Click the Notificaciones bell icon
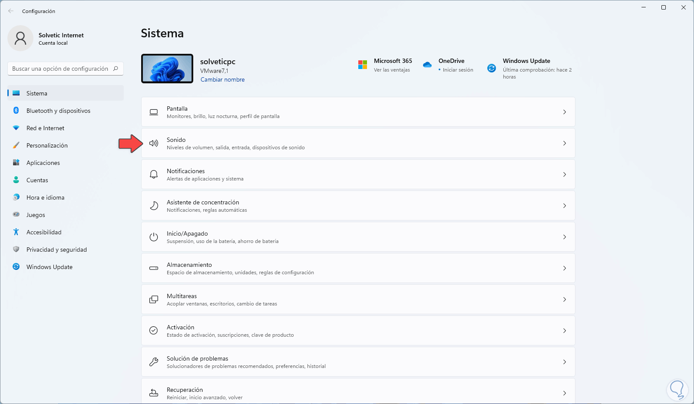694x404 pixels. [x=154, y=174]
